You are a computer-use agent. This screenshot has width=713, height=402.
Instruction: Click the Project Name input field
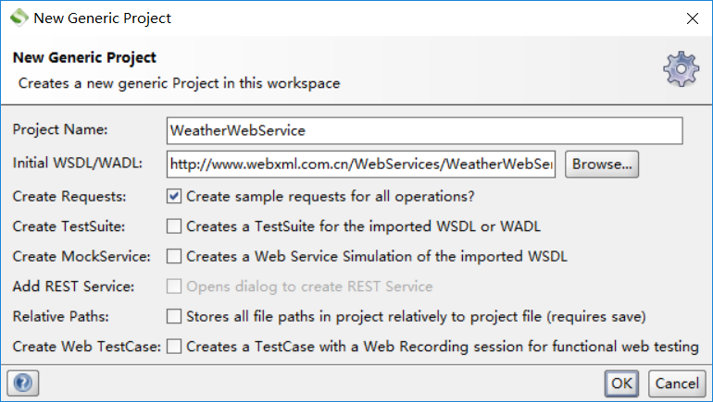point(425,130)
